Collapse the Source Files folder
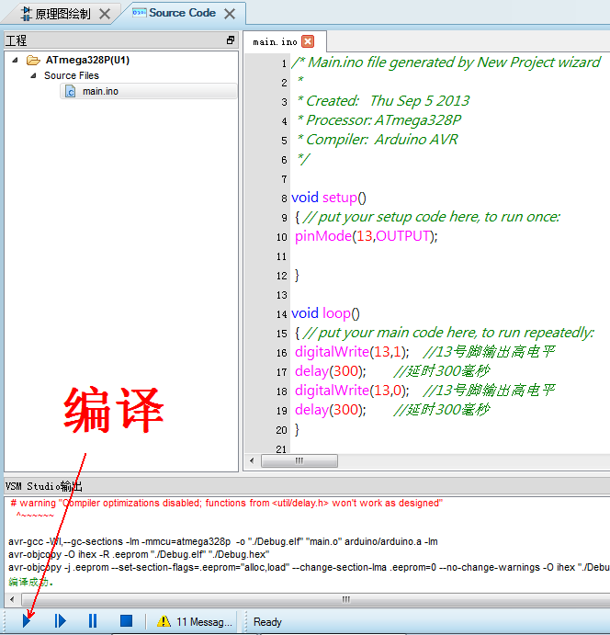Viewport: 610px width, 635px height. (34, 75)
